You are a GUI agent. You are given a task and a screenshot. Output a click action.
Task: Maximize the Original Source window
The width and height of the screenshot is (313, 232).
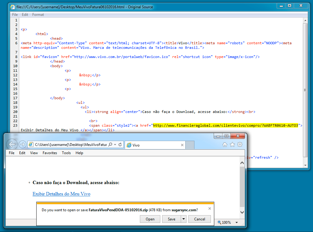click(x=290, y=5)
